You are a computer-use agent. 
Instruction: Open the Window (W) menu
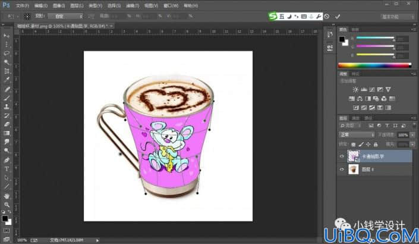click(x=171, y=5)
